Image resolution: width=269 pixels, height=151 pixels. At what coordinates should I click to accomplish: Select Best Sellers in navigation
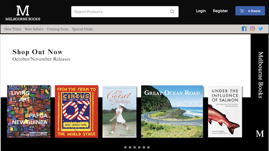pos(34,29)
